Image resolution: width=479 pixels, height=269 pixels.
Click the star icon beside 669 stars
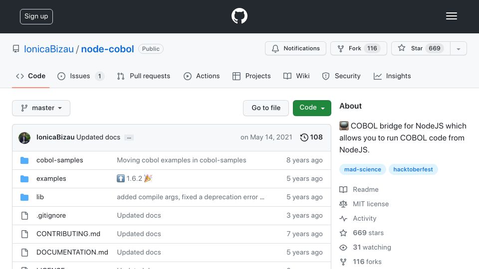(343, 233)
